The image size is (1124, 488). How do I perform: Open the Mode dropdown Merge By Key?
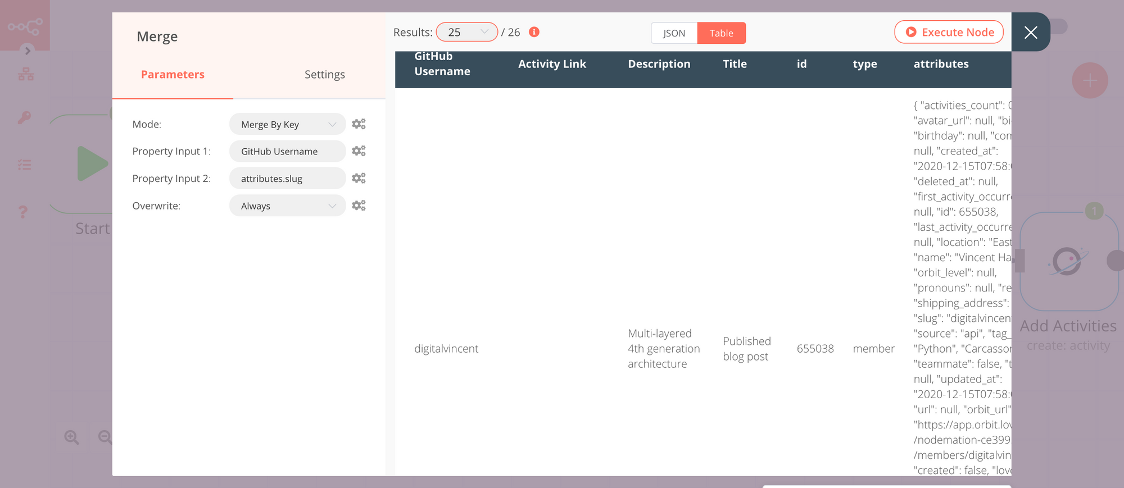[287, 124]
